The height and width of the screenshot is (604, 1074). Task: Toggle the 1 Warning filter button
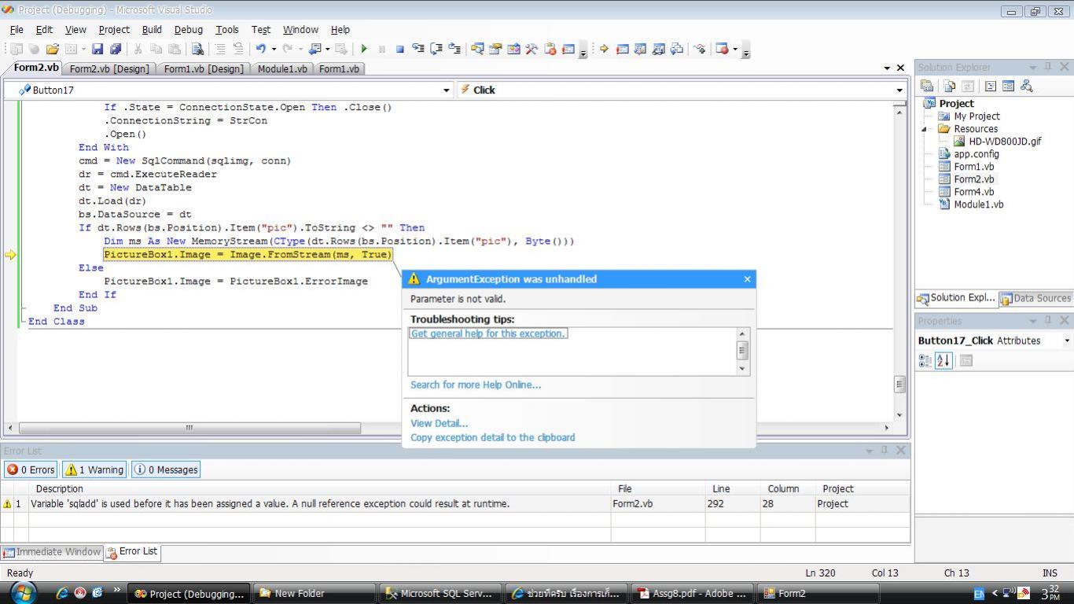(x=94, y=470)
